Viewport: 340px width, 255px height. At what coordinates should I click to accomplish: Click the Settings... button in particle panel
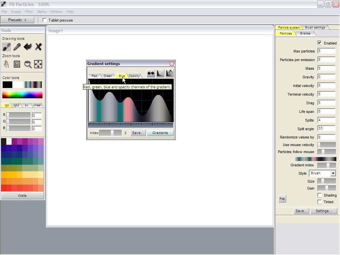coord(324,211)
